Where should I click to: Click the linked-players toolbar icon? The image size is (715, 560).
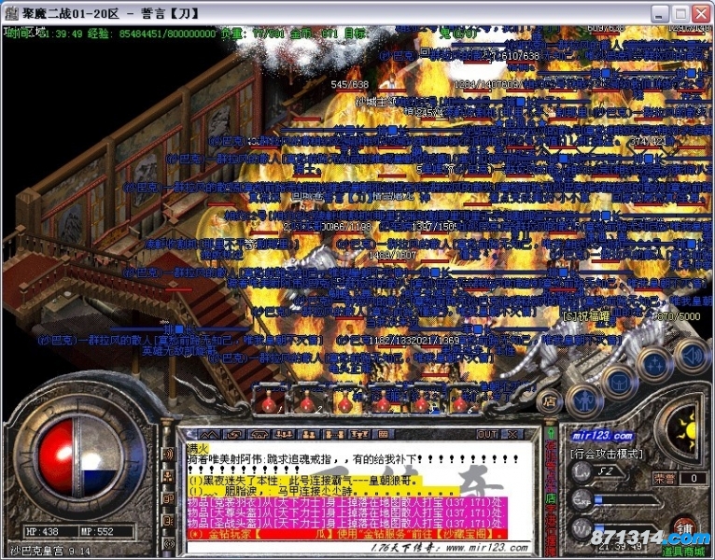tap(334, 434)
